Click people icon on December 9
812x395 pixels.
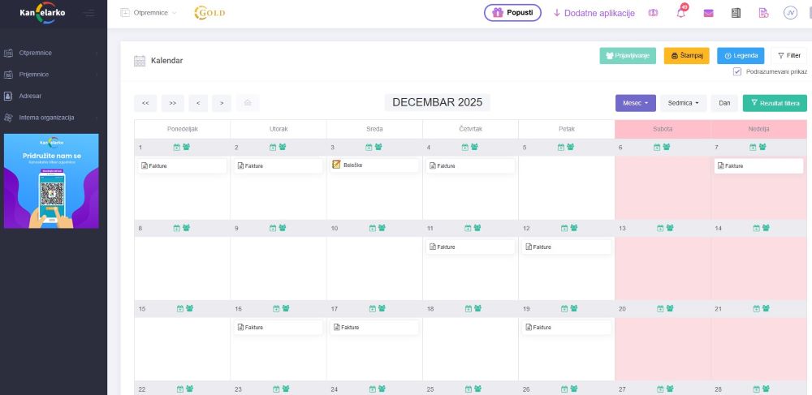(x=283, y=228)
